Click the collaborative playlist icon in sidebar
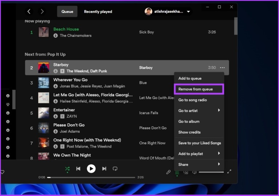The height and width of the screenshot is (196, 279). click(8, 104)
